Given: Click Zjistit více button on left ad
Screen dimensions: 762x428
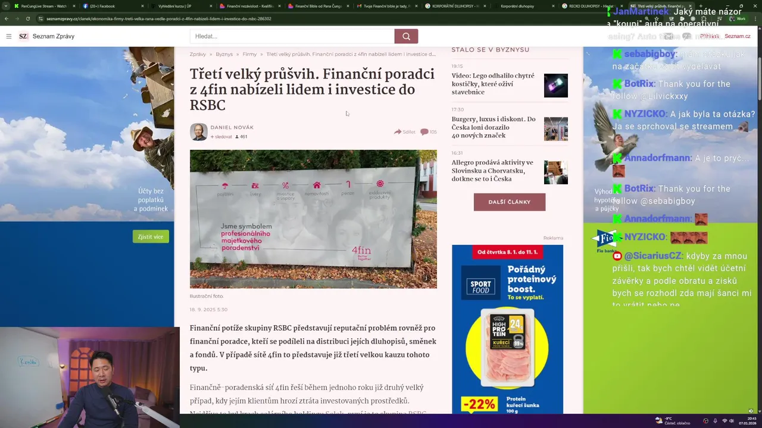Looking at the screenshot, I should 151,237.
